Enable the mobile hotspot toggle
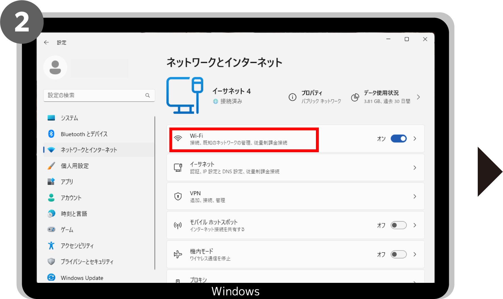This screenshot has height=299, width=503. [x=399, y=225]
